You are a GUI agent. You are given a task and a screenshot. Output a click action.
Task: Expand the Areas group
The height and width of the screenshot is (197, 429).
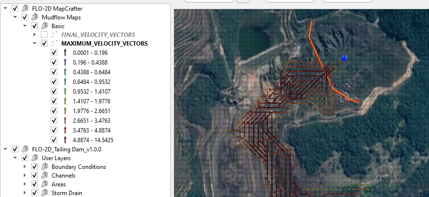pyautogui.click(x=25, y=184)
